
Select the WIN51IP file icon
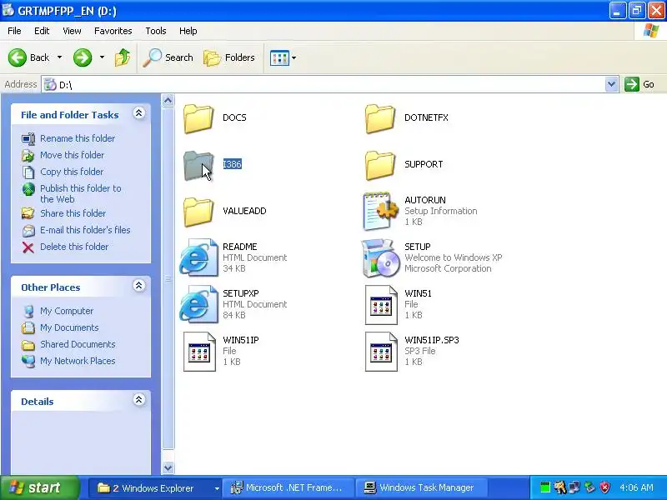(x=199, y=352)
